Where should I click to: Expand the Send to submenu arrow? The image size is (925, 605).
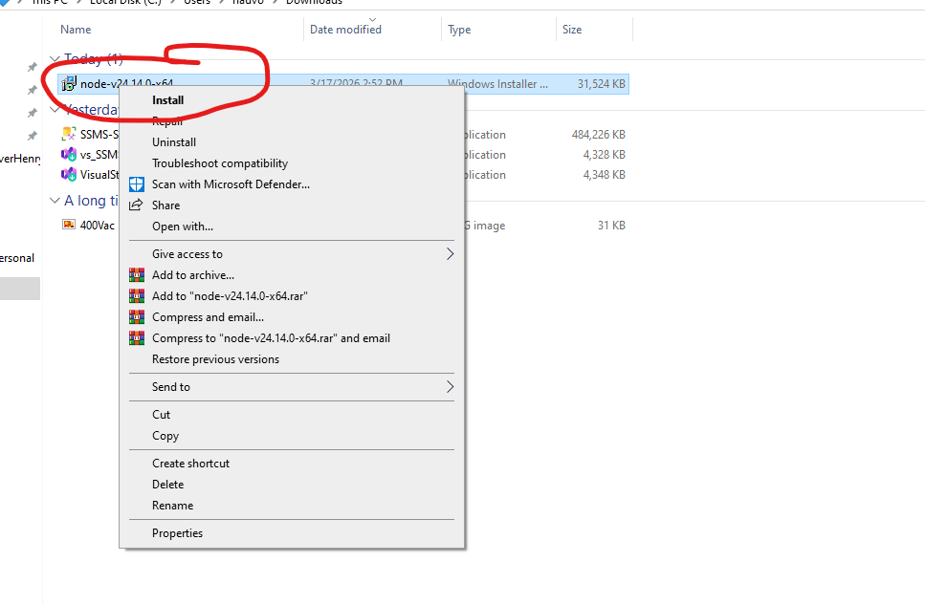tap(450, 387)
